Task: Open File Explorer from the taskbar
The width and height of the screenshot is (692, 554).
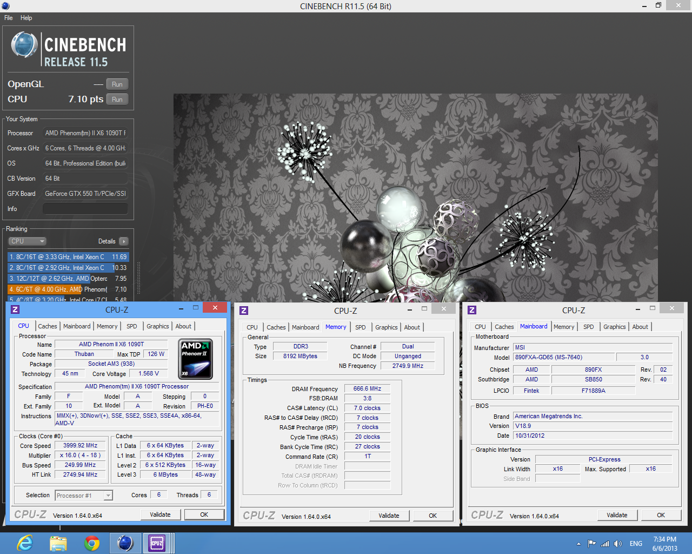Action: click(58, 543)
